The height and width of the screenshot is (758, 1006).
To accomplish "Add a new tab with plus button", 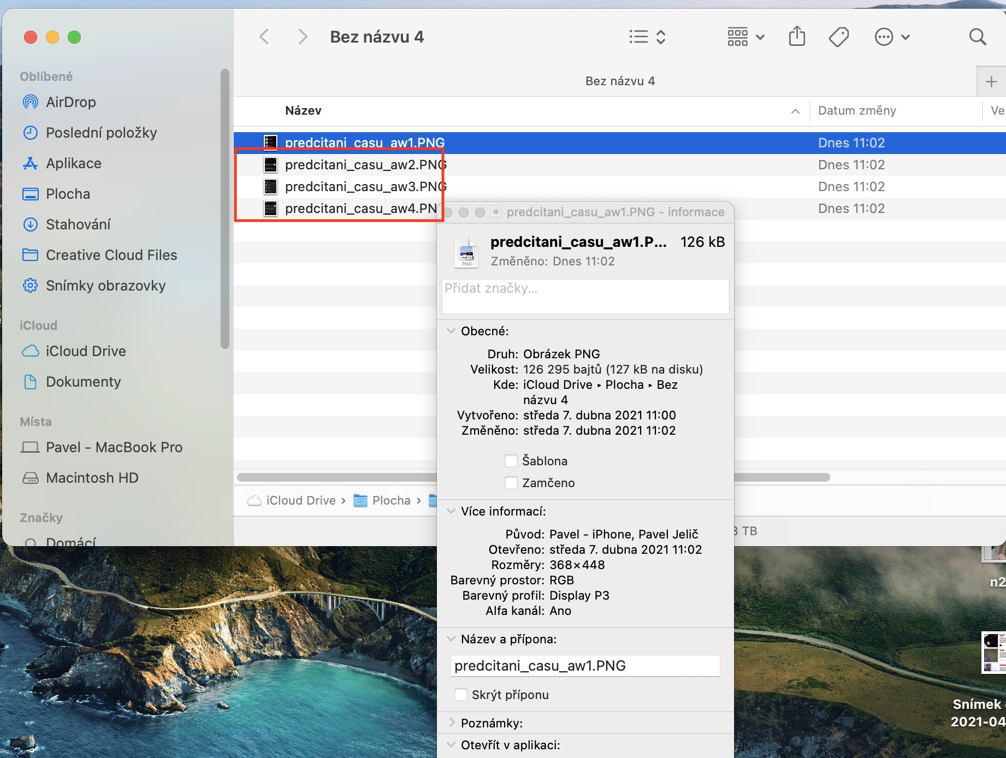I will (x=991, y=81).
